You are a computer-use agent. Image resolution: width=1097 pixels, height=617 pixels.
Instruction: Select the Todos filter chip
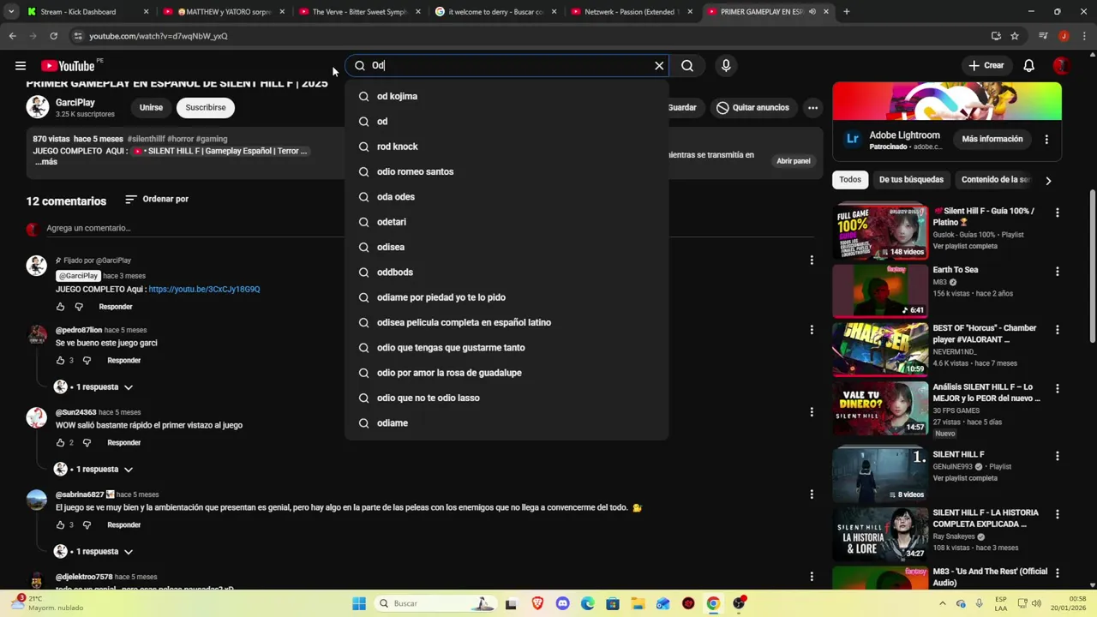coord(850,180)
